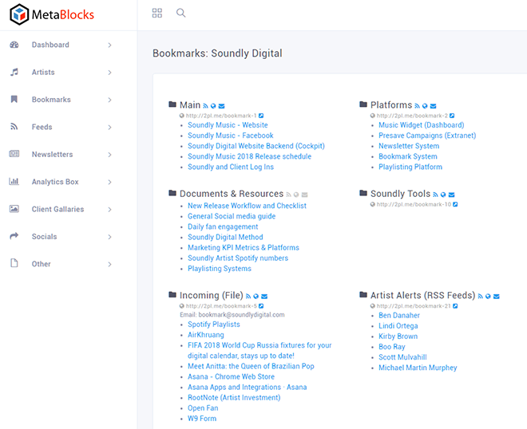Click the globe icon beside Soundly Tools

tap(443, 195)
